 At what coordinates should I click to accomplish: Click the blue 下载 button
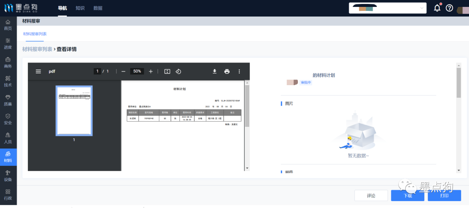(407, 196)
